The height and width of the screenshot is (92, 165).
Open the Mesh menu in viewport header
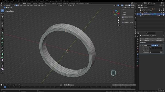point(31,5)
